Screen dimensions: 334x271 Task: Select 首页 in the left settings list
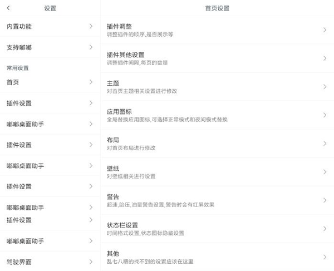click(13, 82)
